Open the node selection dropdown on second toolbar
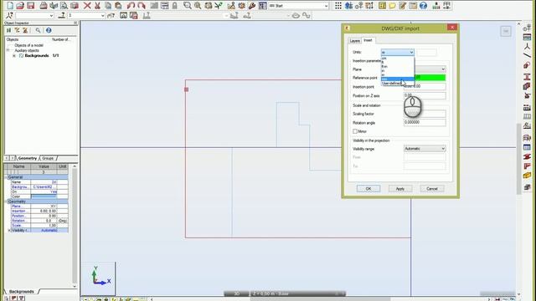This screenshot has width=536, height=301. pos(35,16)
